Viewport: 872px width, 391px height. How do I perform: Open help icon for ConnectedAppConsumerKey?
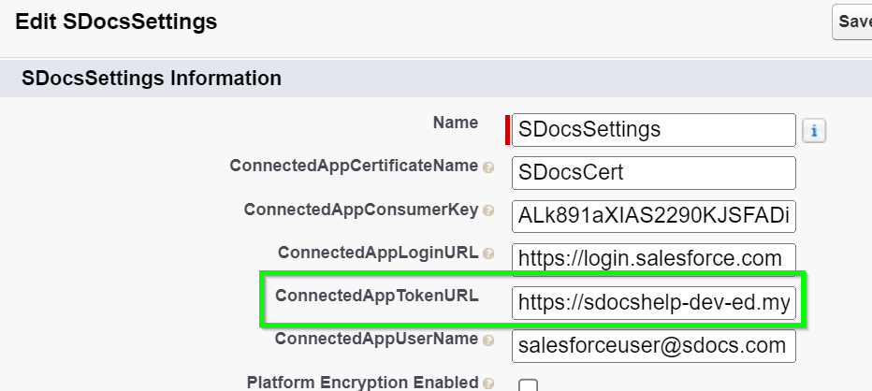point(488,210)
